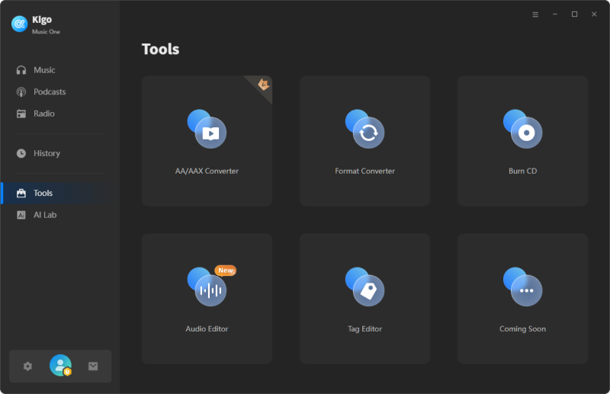
Task: Click the Tools page heading
Action: tap(161, 50)
